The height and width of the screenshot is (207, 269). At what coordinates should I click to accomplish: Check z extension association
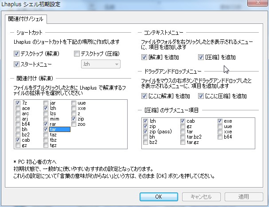[x=74, y=113]
